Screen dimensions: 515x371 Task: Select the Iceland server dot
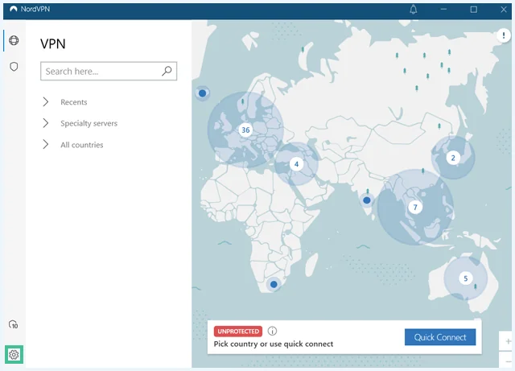(x=203, y=93)
